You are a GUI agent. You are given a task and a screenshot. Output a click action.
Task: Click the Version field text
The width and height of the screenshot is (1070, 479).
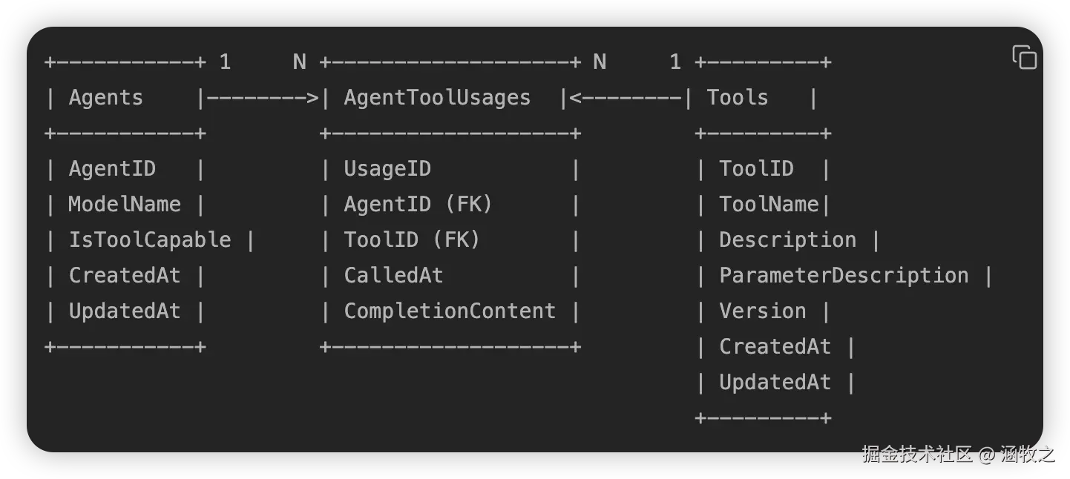click(x=762, y=311)
